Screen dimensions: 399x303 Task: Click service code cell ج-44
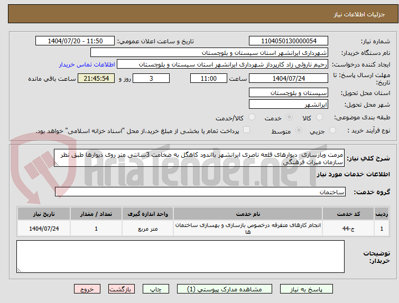pyautogui.click(x=348, y=229)
